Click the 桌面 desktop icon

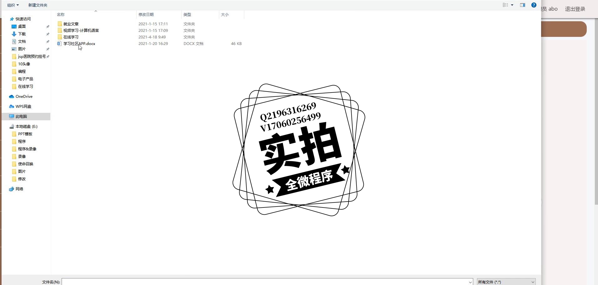click(14, 26)
